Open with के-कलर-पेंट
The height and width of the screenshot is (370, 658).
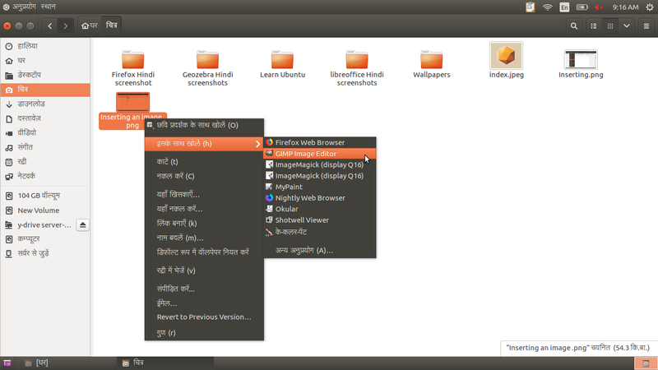tap(320, 232)
